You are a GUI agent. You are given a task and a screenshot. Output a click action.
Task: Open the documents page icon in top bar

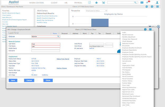click(x=89, y=3)
